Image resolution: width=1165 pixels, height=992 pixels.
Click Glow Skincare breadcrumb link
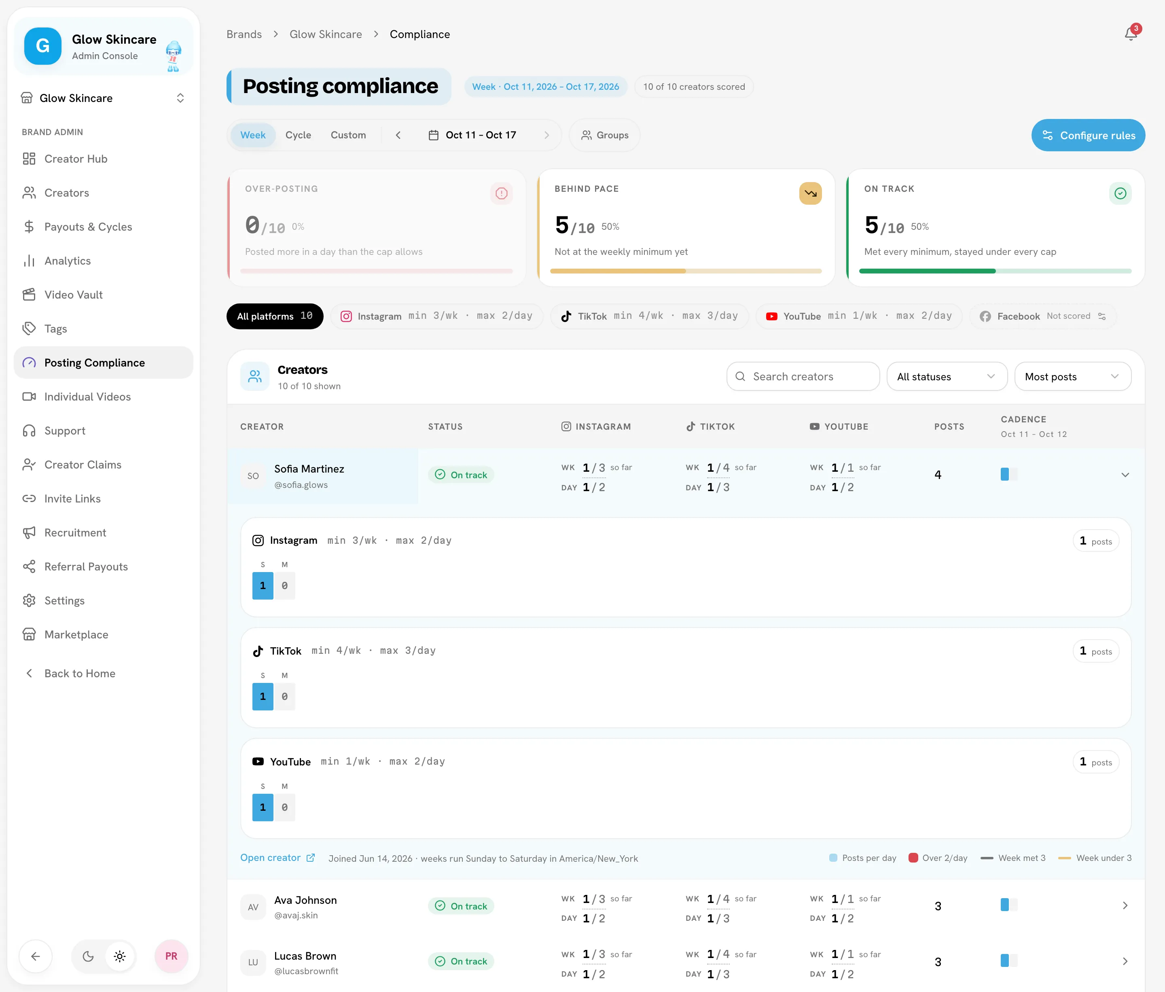point(326,34)
